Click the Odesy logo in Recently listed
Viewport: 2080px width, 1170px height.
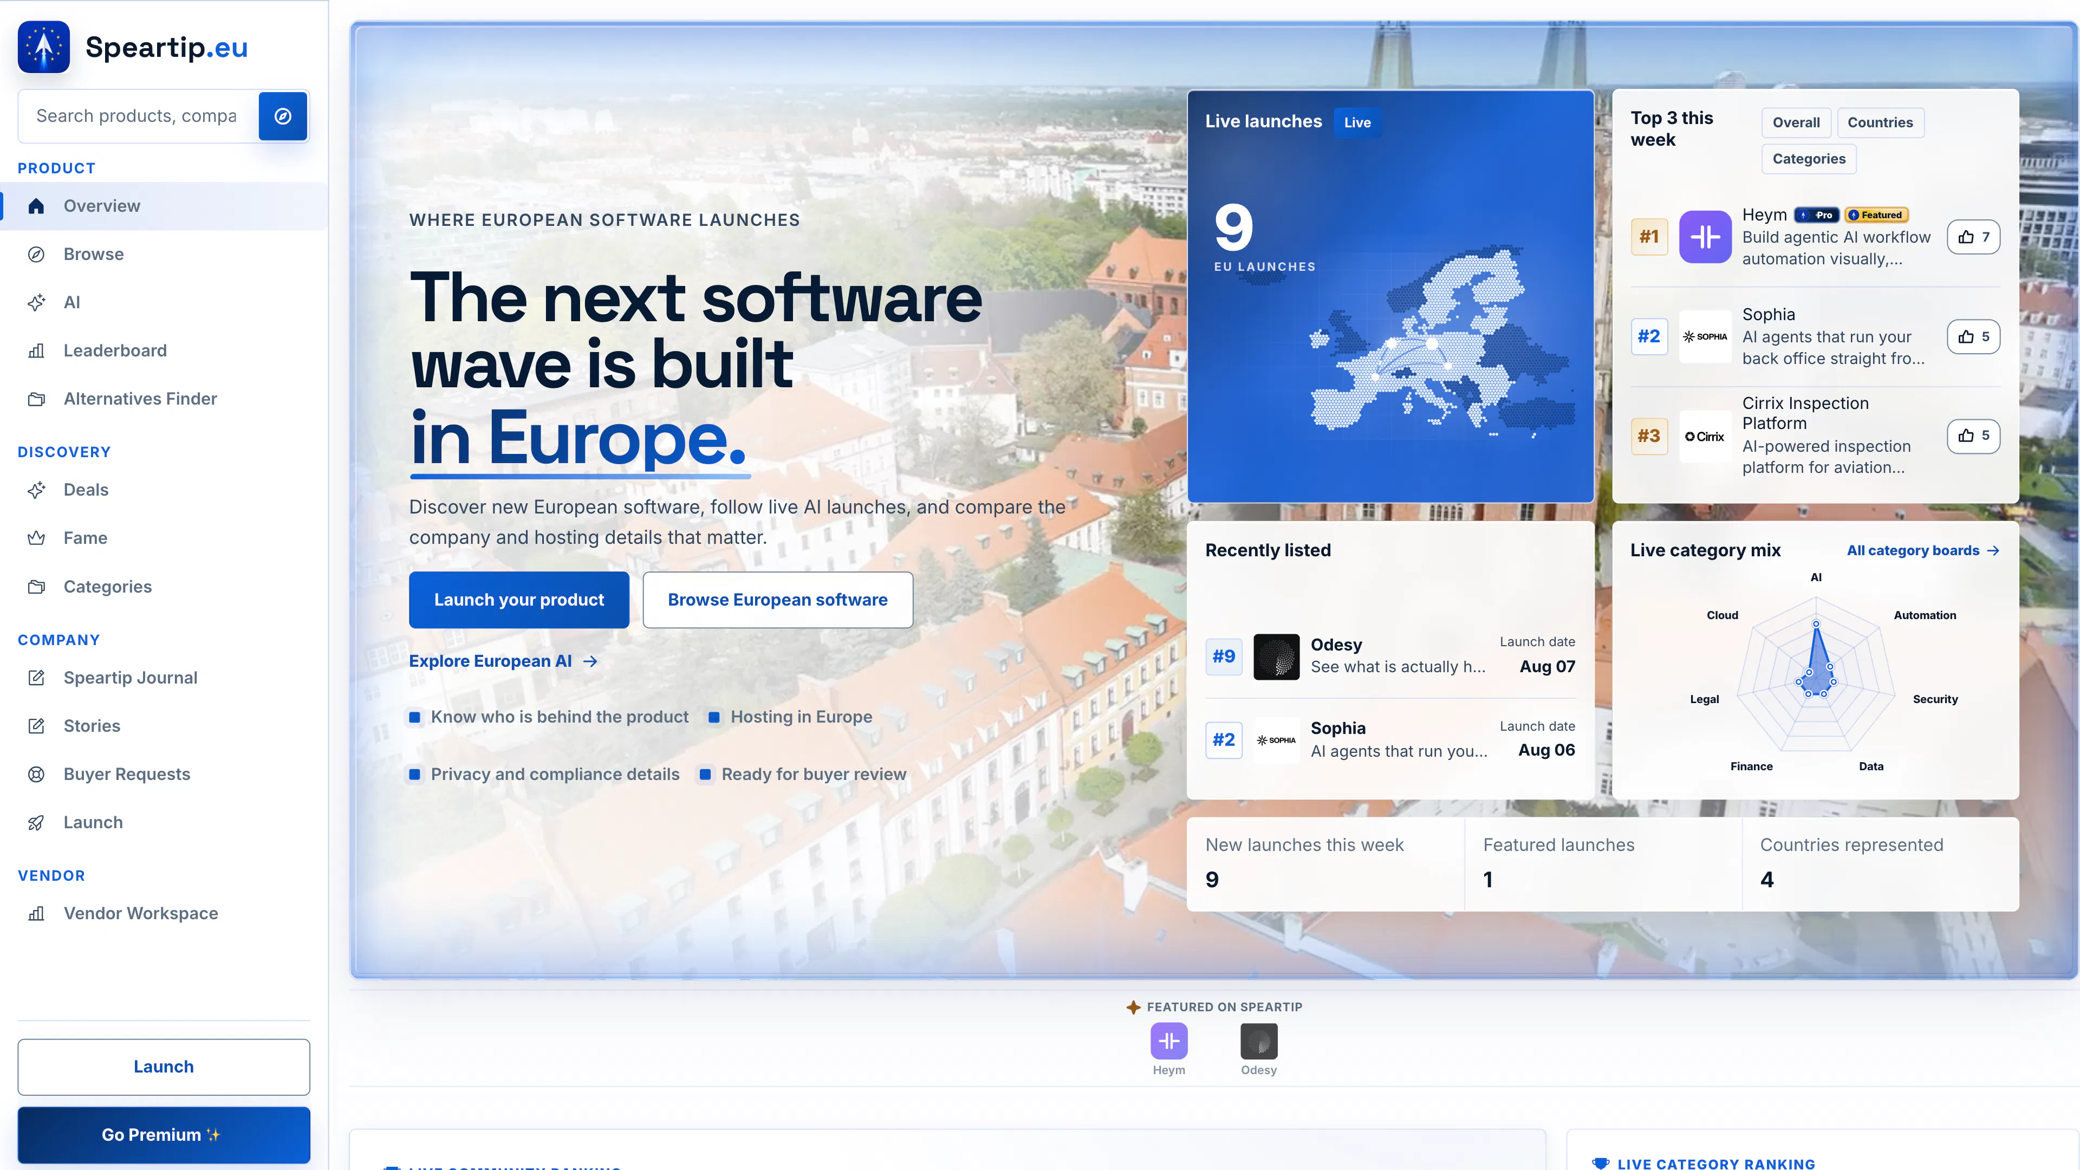coord(1277,656)
